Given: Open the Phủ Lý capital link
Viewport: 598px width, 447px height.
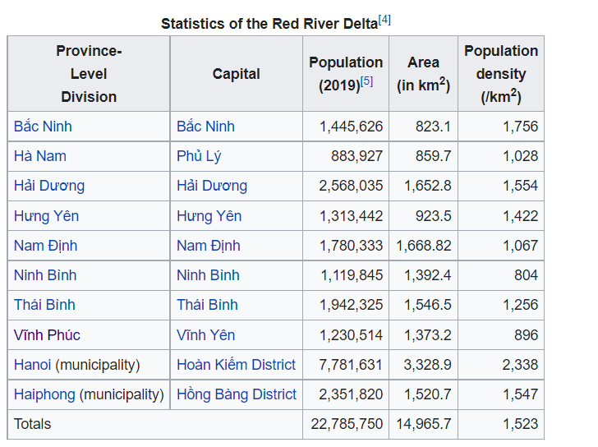Looking at the screenshot, I should click(x=199, y=156).
